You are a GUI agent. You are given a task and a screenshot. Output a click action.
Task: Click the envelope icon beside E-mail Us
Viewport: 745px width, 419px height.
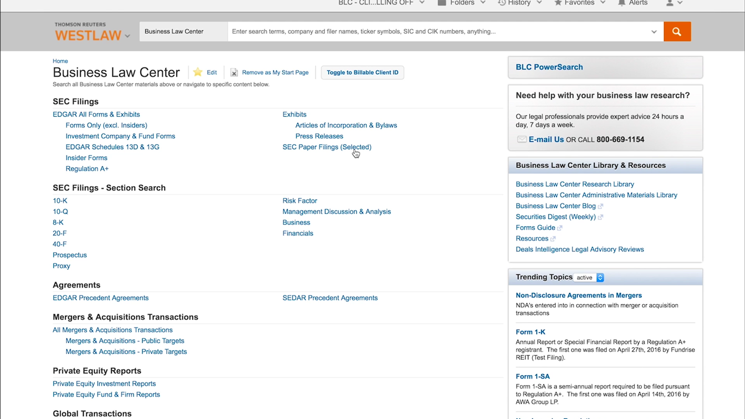522,140
